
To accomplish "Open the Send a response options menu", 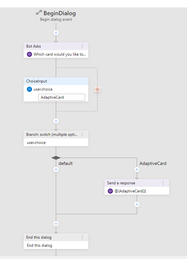I will (x=163, y=183).
